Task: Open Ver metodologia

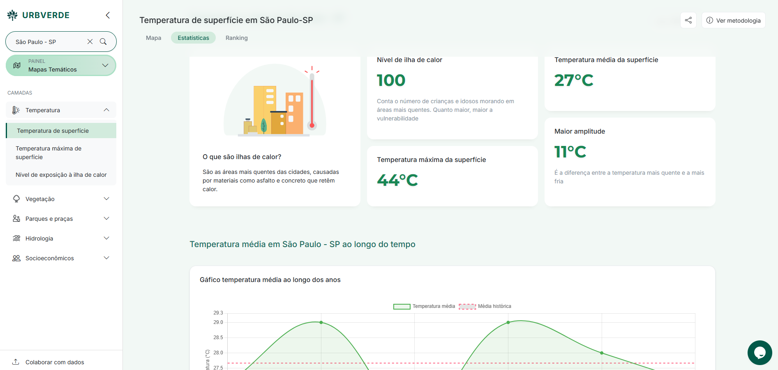Action: [733, 20]
